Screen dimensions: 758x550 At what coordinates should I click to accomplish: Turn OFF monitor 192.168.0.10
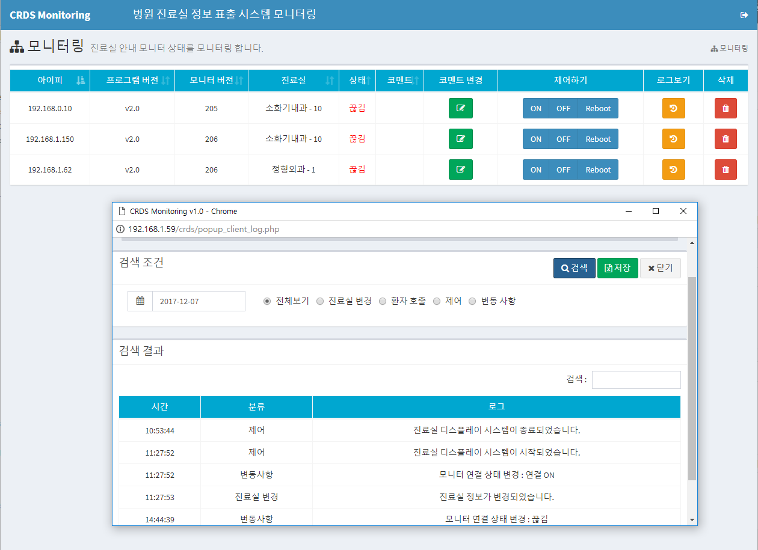pyautogui.click(x=564, y=108)
